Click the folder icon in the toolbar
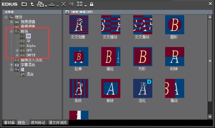The height and width of the screenshot is (128, 215). 24,4
